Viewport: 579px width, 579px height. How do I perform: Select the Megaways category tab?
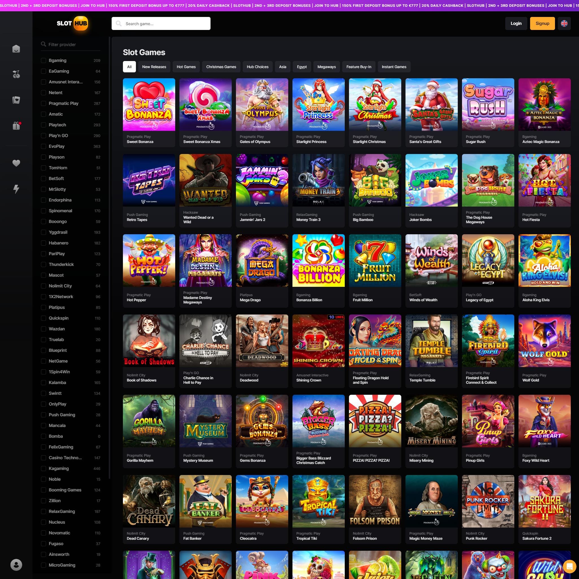pos(326,67)
